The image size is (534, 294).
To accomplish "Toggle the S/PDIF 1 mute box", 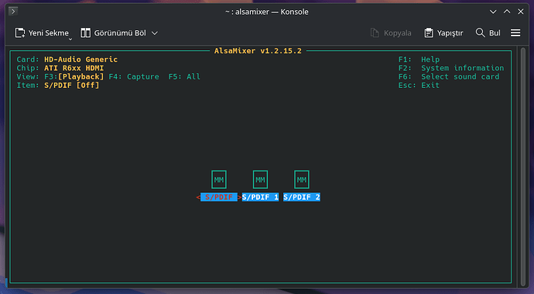I will point(260,180).
